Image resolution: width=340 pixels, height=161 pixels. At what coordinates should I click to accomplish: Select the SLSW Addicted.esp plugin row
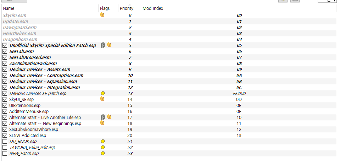(169, 136)
